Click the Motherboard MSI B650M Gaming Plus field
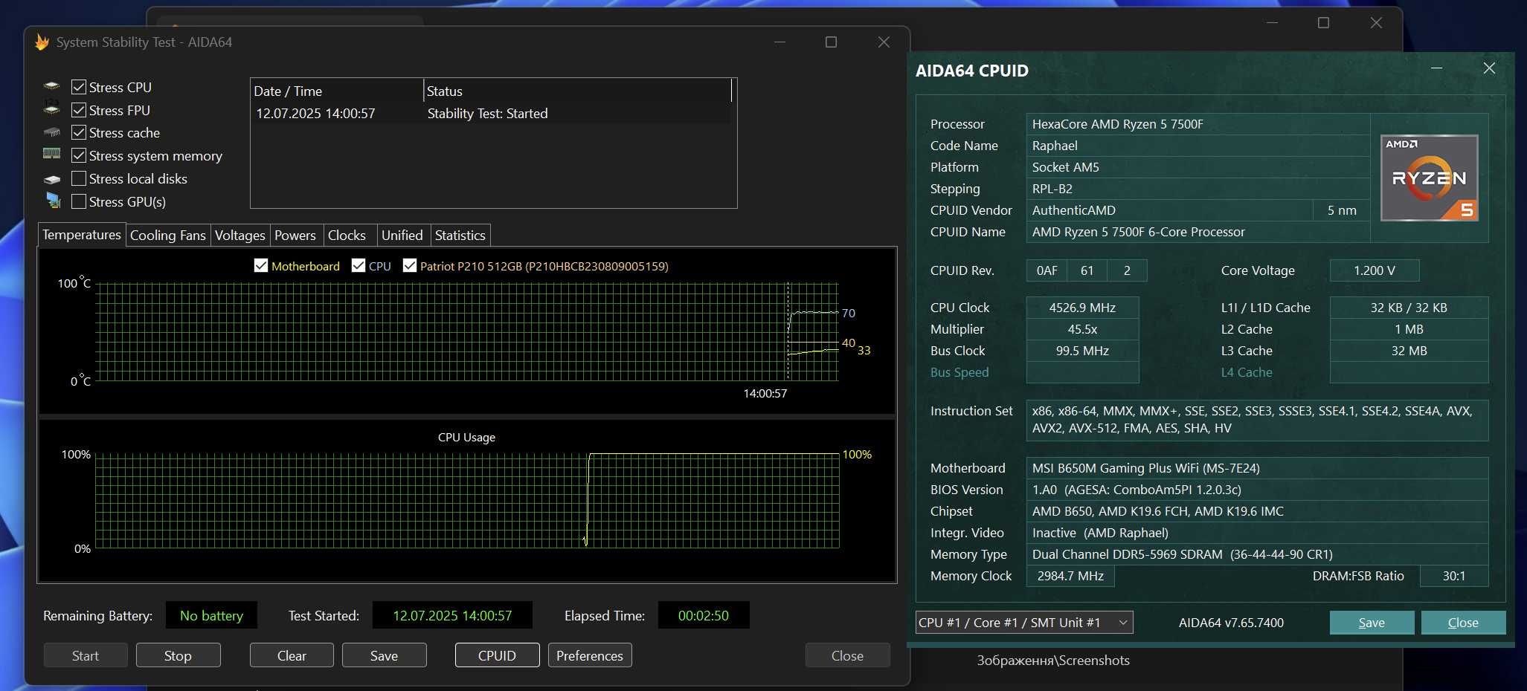Viewport: 1527px width, 691px height. (x=1257, y=468)
